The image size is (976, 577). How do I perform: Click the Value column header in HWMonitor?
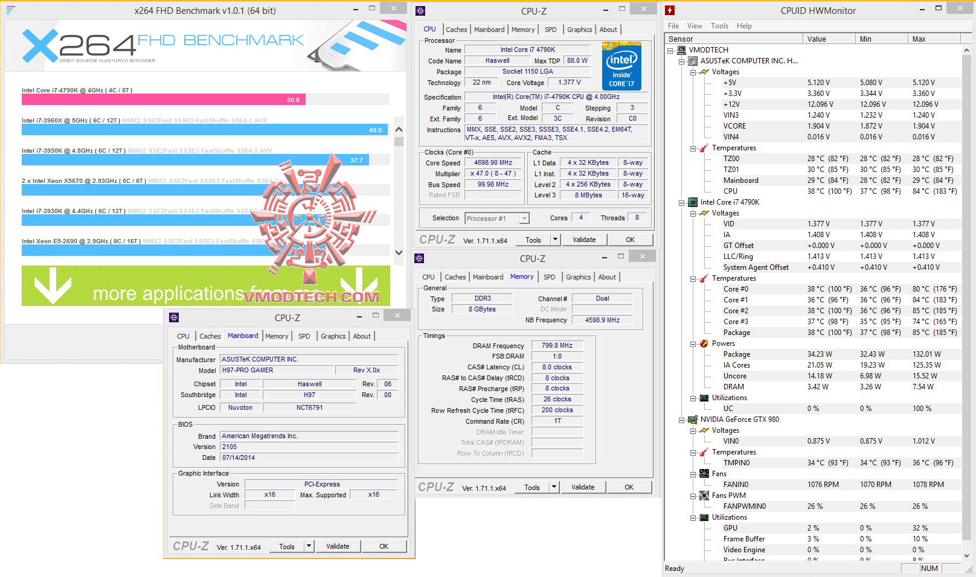pos(829,39)
